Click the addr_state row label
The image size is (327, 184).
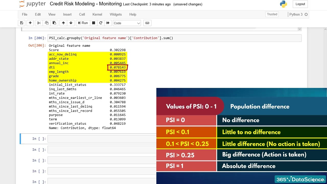pos(59,59)
